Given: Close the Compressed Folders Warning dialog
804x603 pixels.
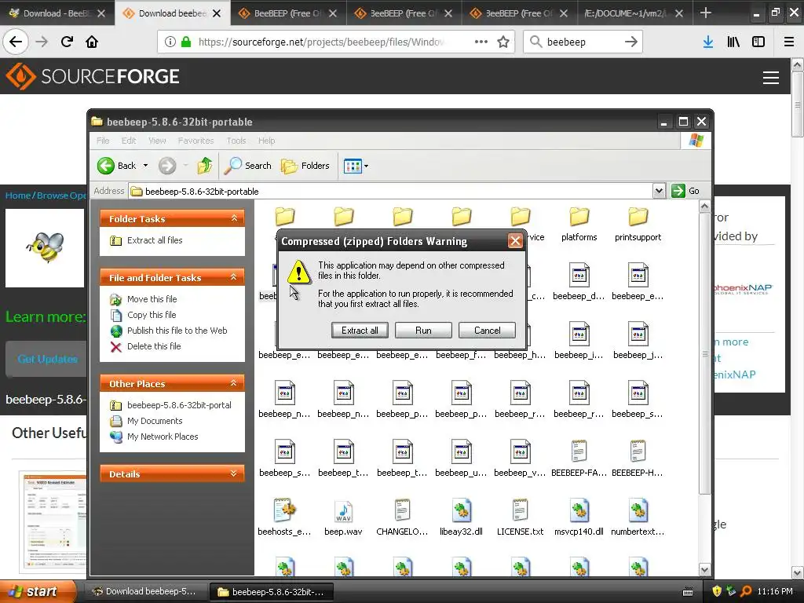Looking at the screenshot, I should 515,240.
